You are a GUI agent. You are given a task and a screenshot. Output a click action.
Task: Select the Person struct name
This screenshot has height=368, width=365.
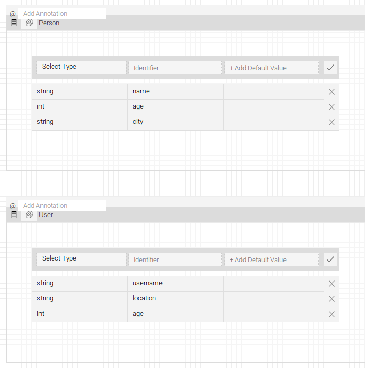click(49, 23)
